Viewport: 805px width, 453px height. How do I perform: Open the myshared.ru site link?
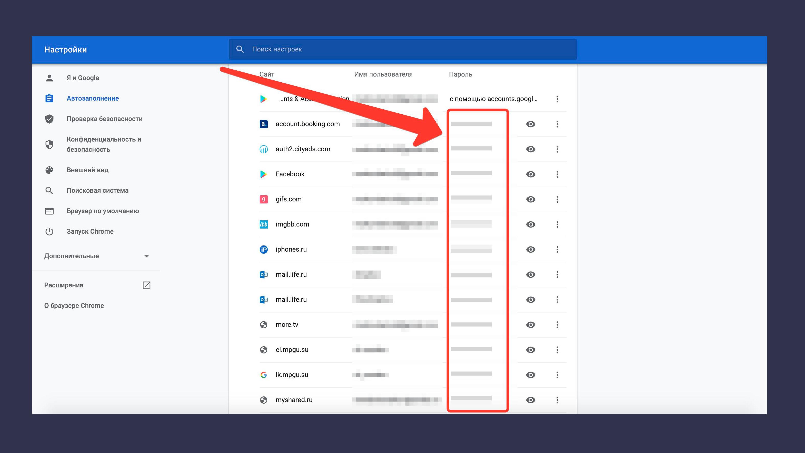tap(294, 400)
